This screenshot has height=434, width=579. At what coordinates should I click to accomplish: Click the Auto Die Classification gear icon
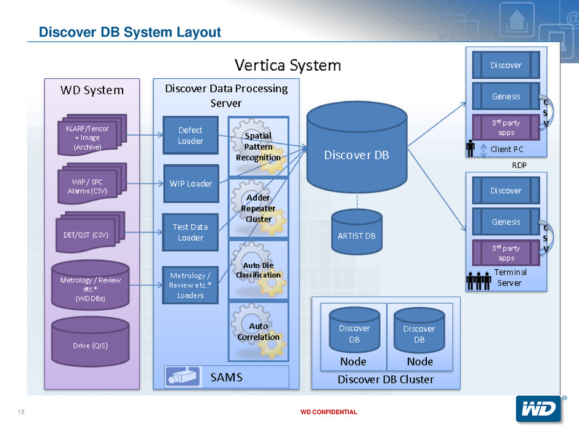click(258, 270)
